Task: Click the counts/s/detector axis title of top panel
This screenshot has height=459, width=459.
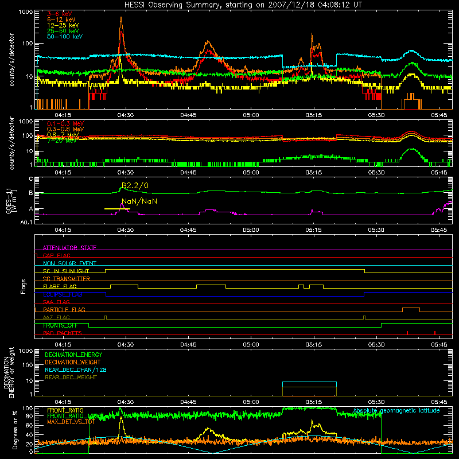Action: [11, 60]
